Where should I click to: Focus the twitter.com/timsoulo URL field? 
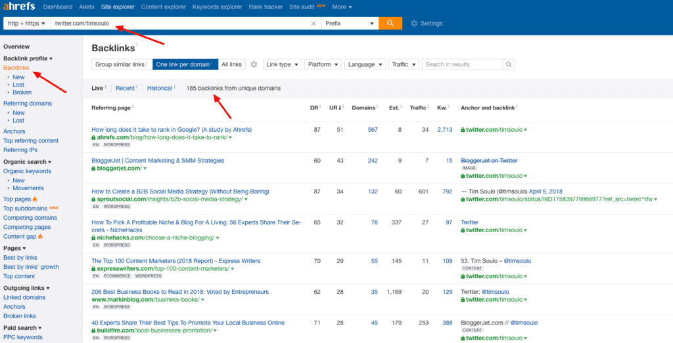coord(179,24)
